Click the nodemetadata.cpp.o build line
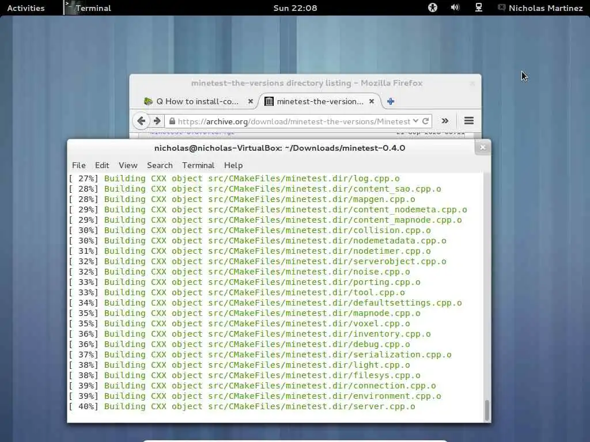The width and height of the screenshot is (590, 442). [x=258, y=241]
